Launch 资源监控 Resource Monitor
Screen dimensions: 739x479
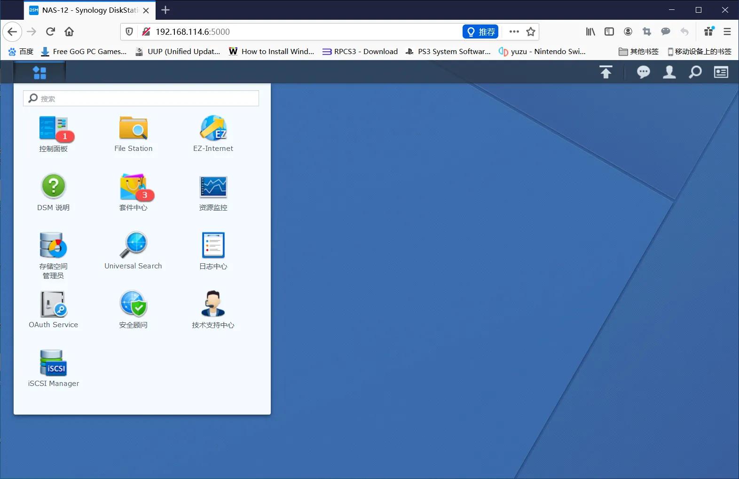(213, 193)
